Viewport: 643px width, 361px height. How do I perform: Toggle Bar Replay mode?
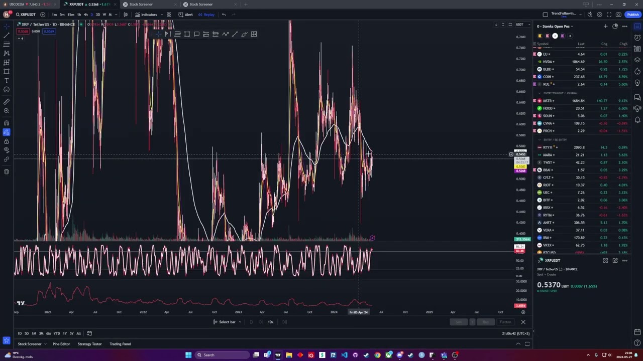click(x=206, y=15)
